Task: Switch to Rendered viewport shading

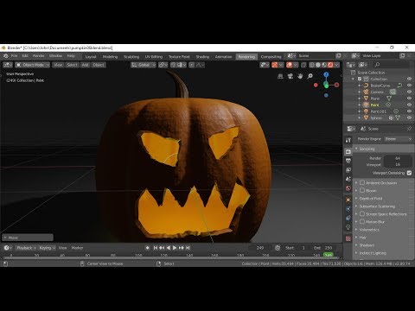Action: coord(330,65)
